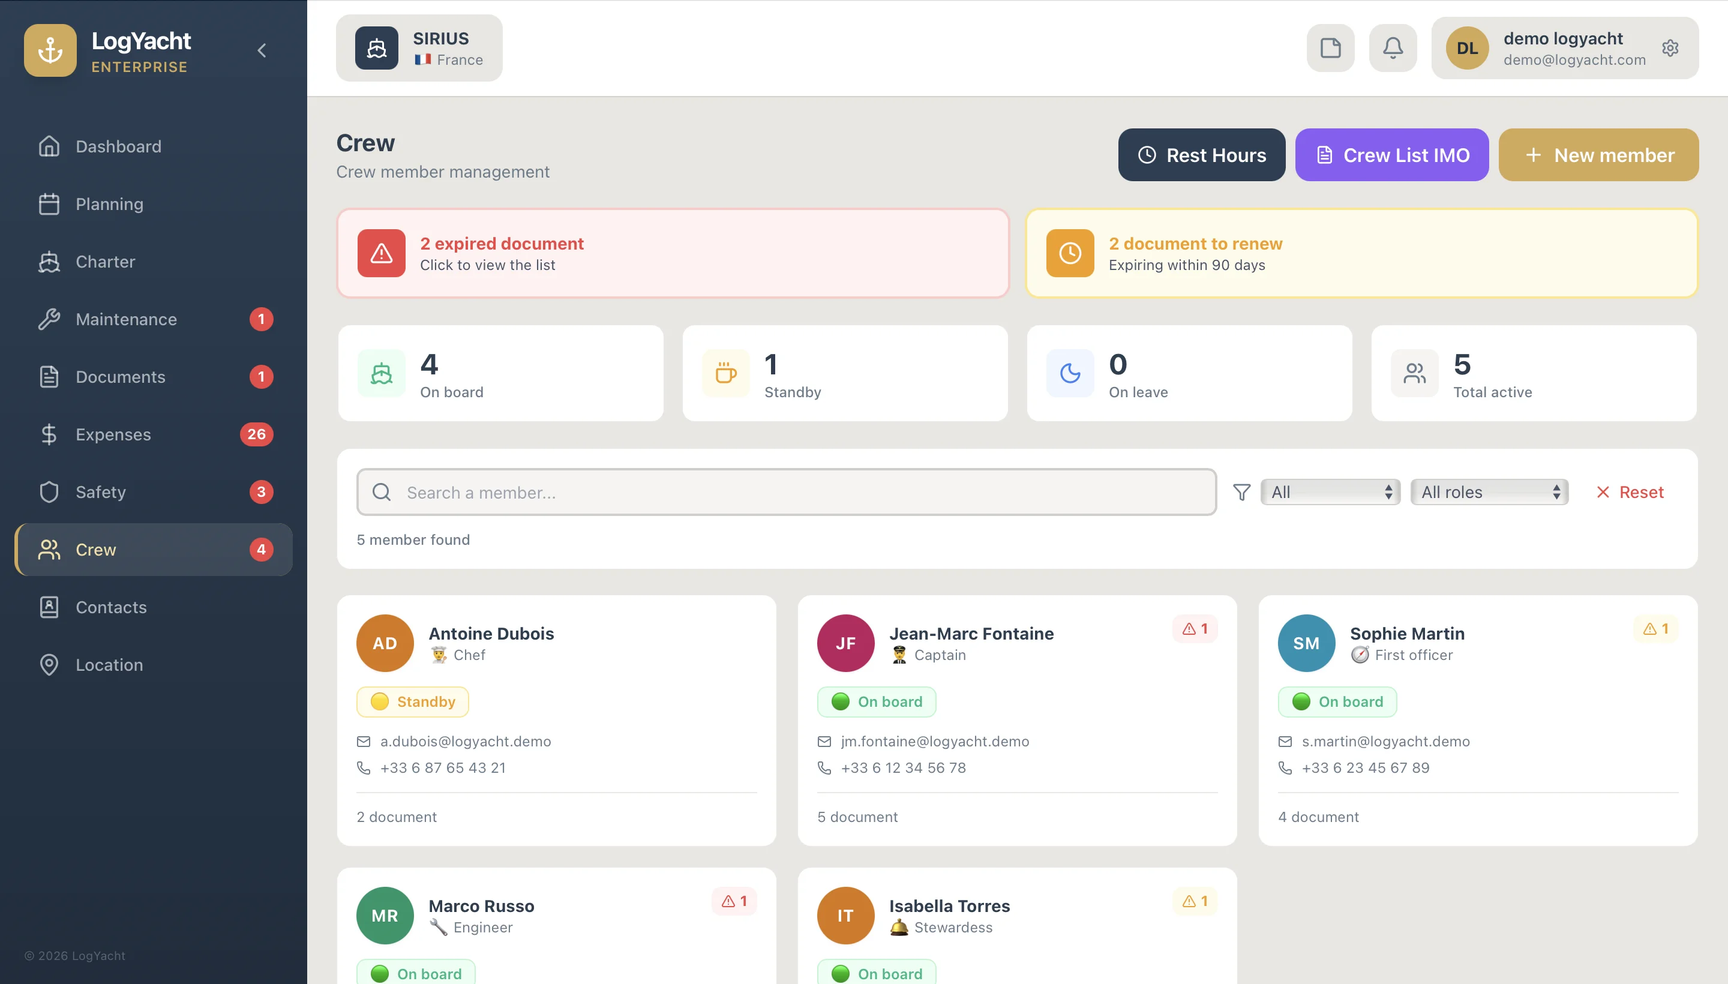Click the Standby stat card

coord(845,373)
